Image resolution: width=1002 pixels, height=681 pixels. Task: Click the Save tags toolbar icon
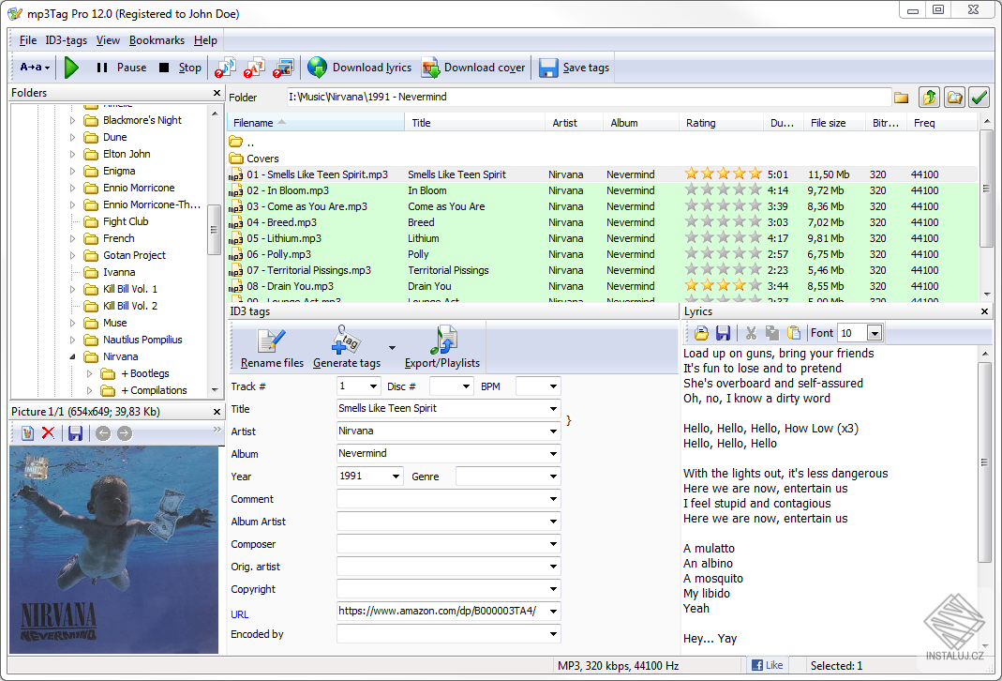coord(548,67)
